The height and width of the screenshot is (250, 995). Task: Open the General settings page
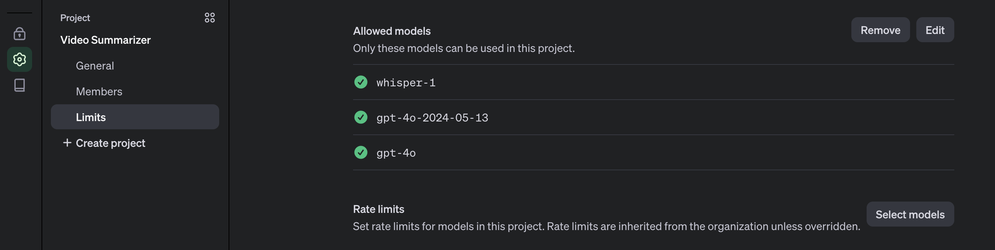[x=95, y=66]
